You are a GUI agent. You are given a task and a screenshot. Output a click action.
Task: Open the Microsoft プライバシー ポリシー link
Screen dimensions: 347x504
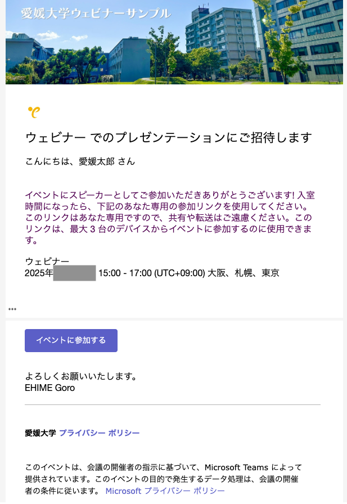(x=165, y=491)
